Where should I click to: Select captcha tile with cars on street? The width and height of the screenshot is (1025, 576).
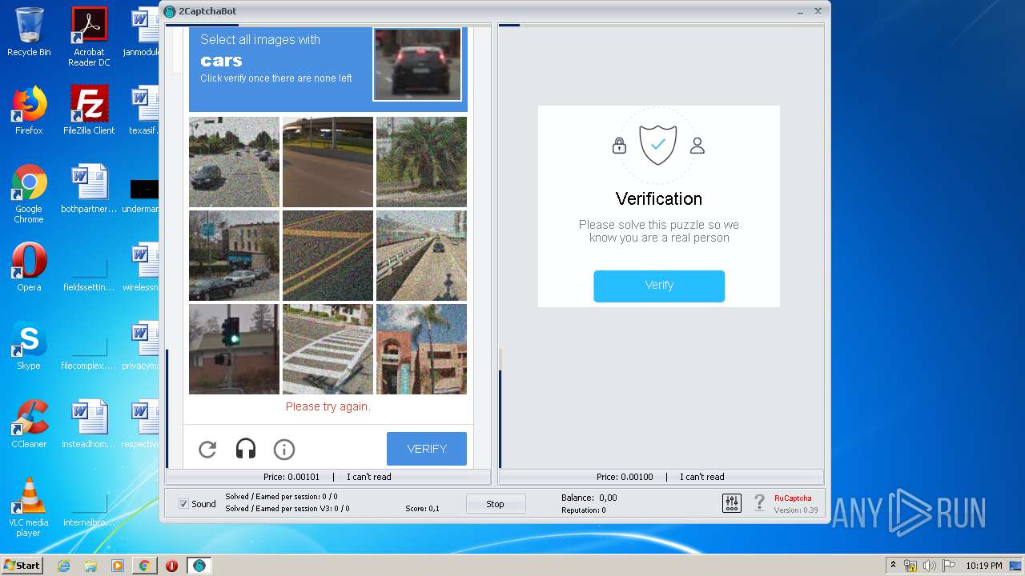234,162
